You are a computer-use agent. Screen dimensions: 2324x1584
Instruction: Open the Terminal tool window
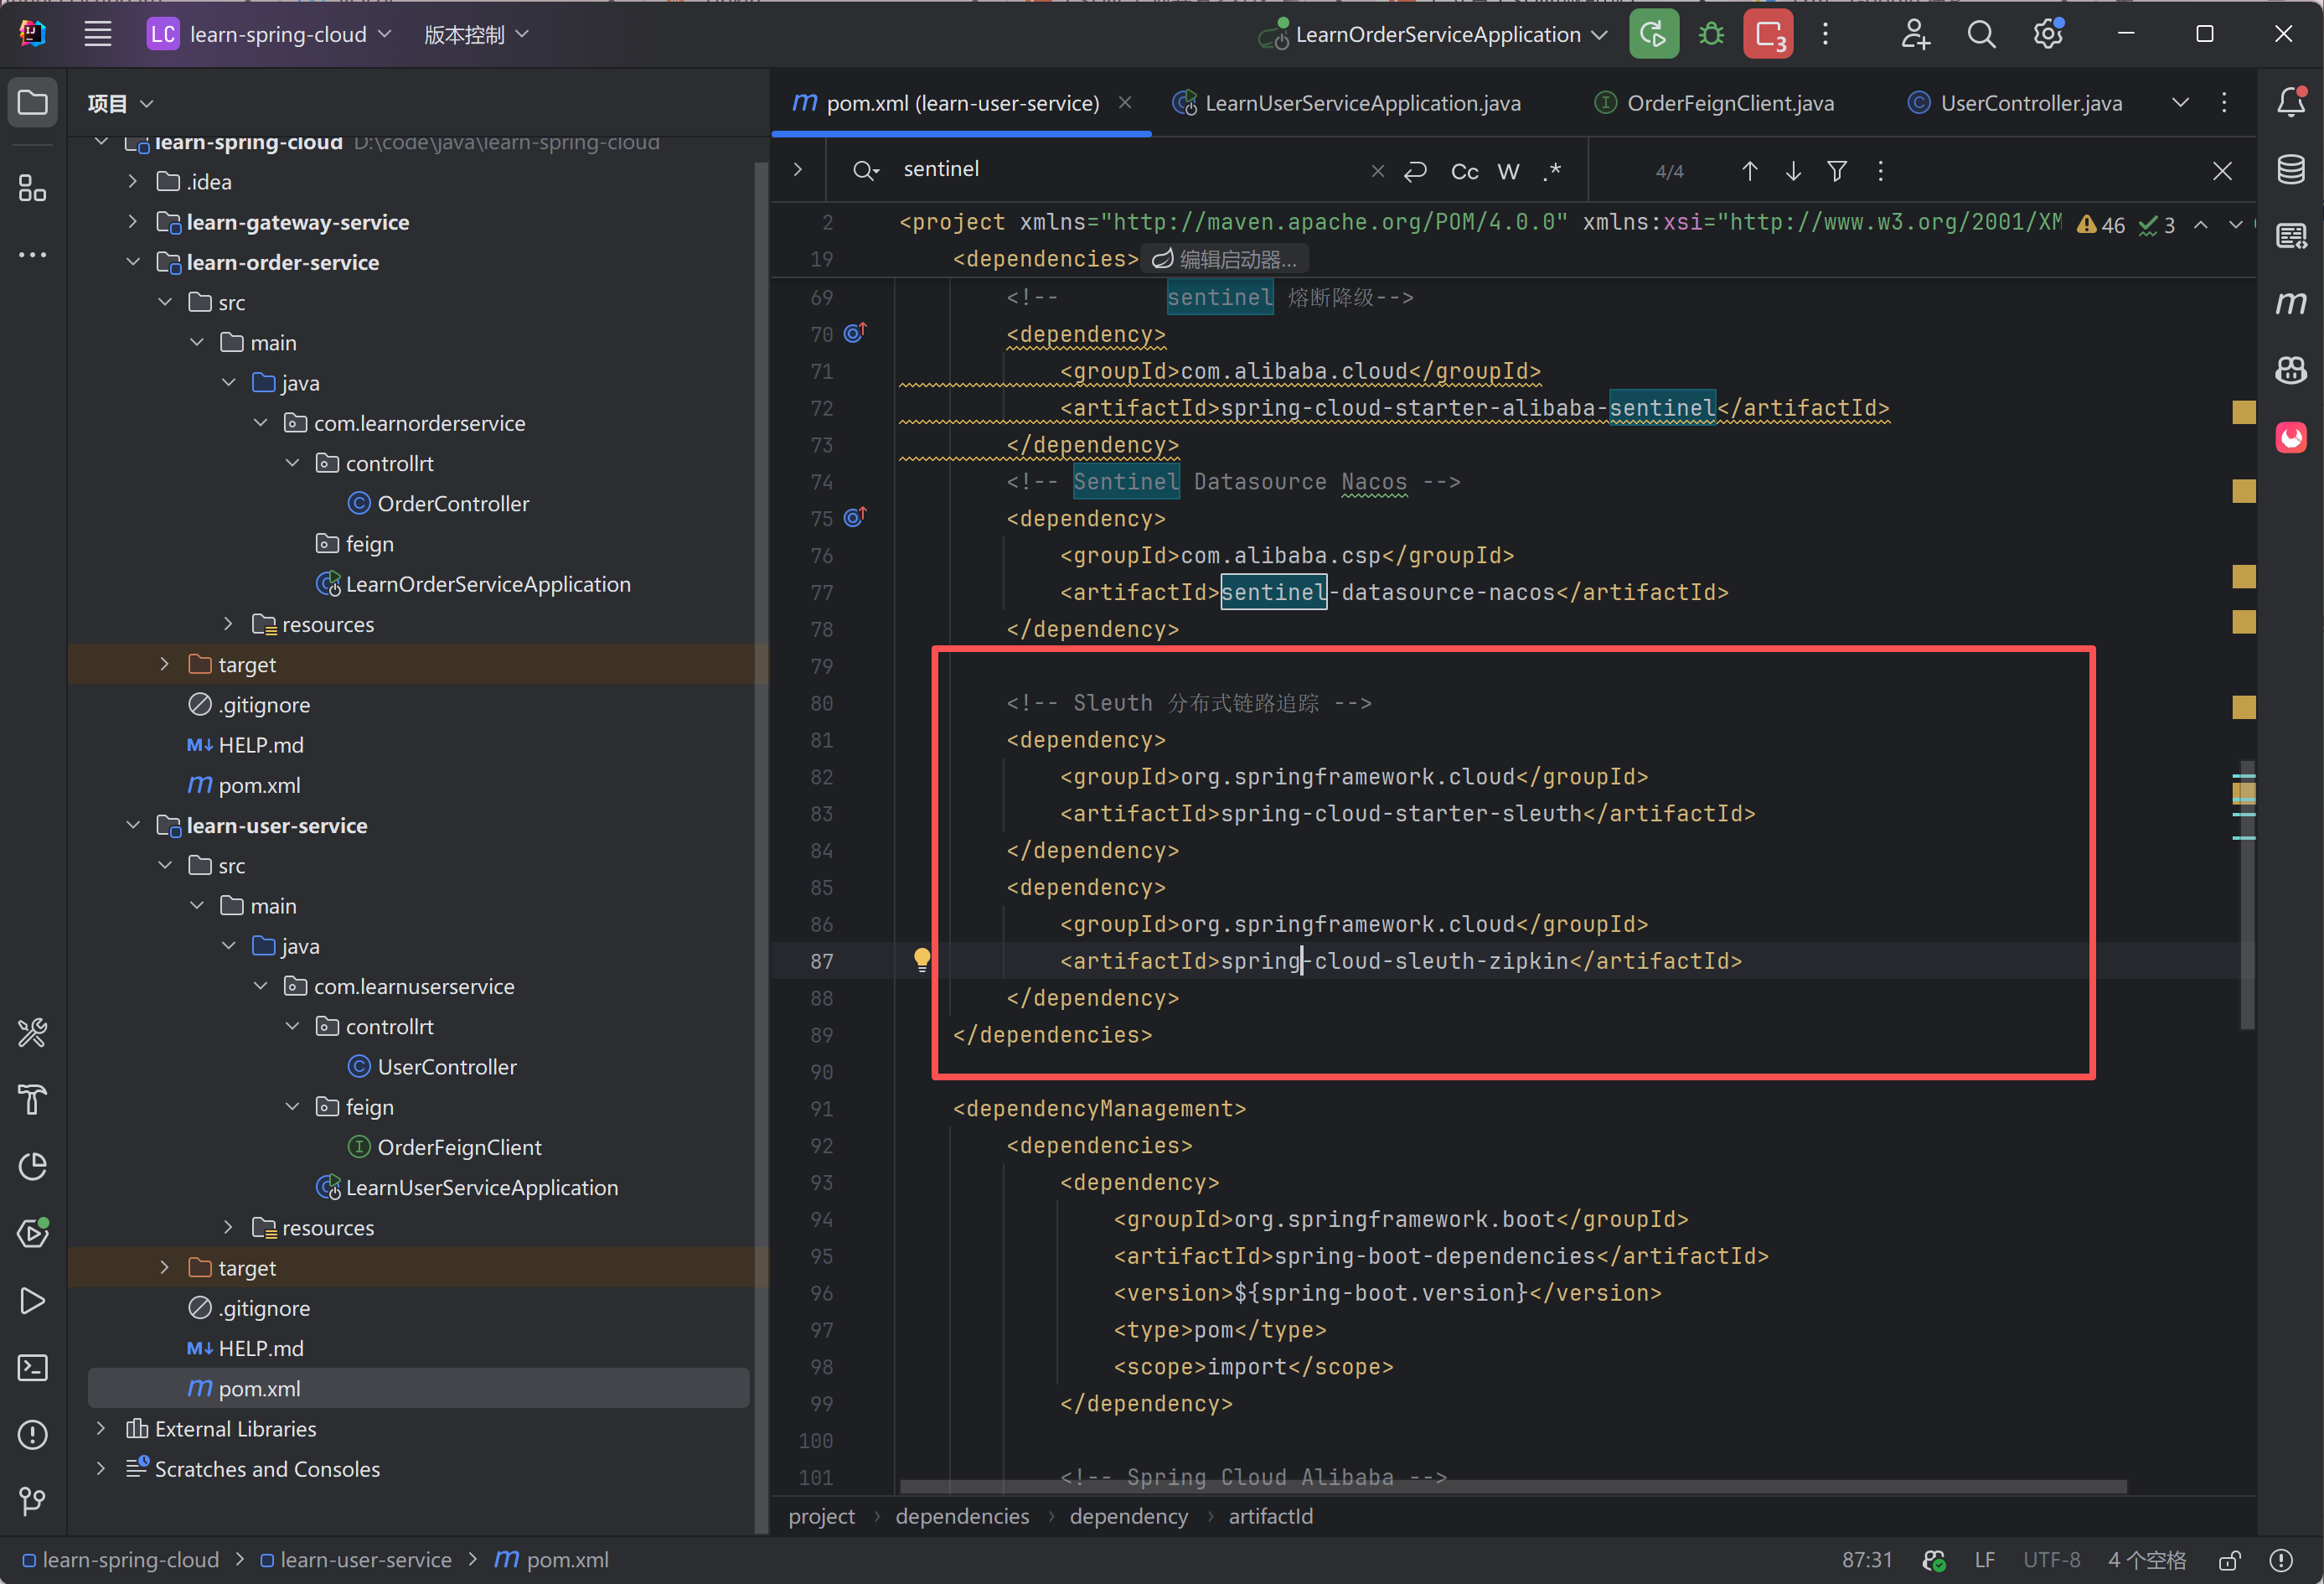click(x=33, y=1367)
